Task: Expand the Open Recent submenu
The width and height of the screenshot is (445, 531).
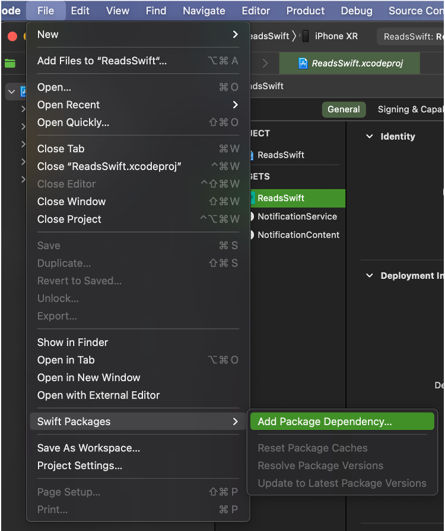Action: pyautogui.click(x=138, y=105)
